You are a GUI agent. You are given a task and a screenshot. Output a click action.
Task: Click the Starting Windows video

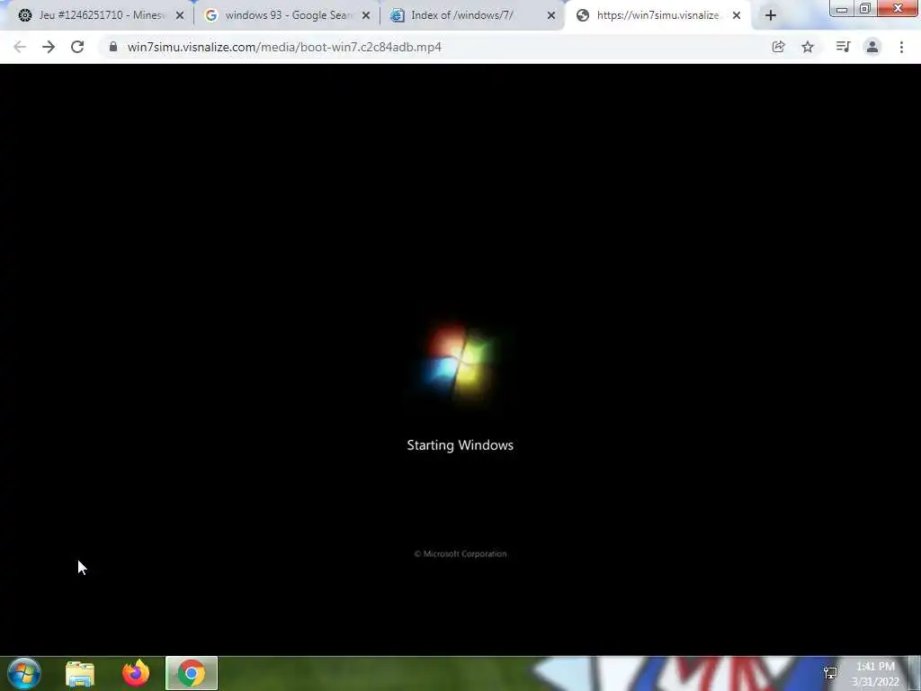pyautogui.click(x=460, y=360)
